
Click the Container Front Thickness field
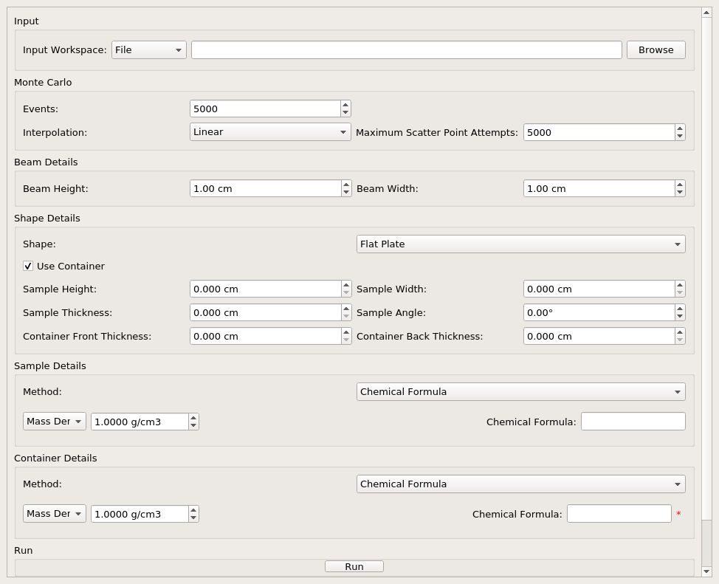(x=266, y=336)
